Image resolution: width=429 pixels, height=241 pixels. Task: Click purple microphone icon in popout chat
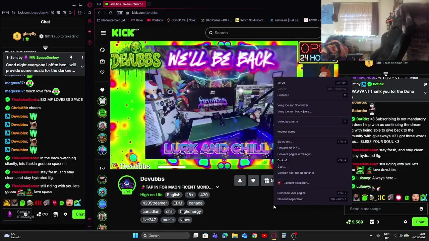(x=9, y=214)
